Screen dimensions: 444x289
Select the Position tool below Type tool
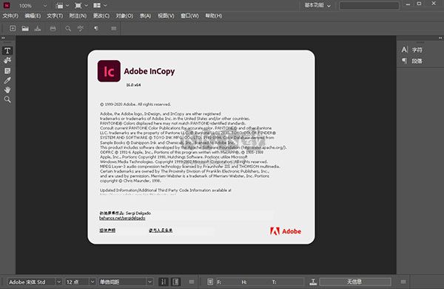(7, 61)
